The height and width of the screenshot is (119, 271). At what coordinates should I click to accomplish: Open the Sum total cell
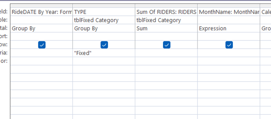point(166,28)
